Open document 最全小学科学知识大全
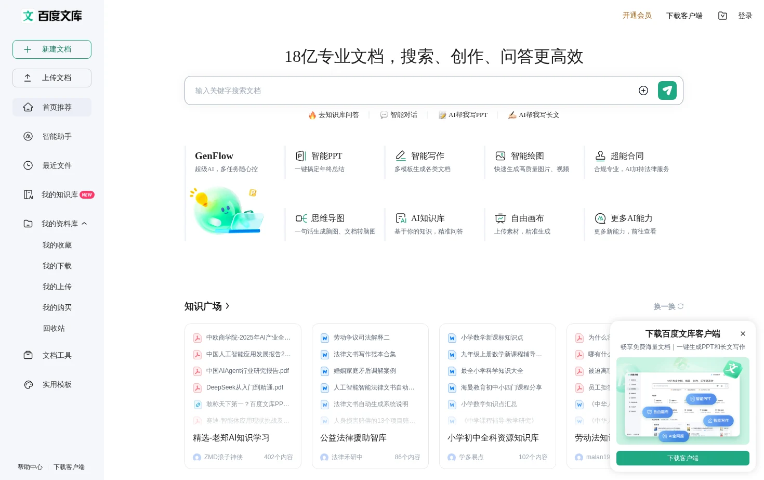 click(492, 371)
